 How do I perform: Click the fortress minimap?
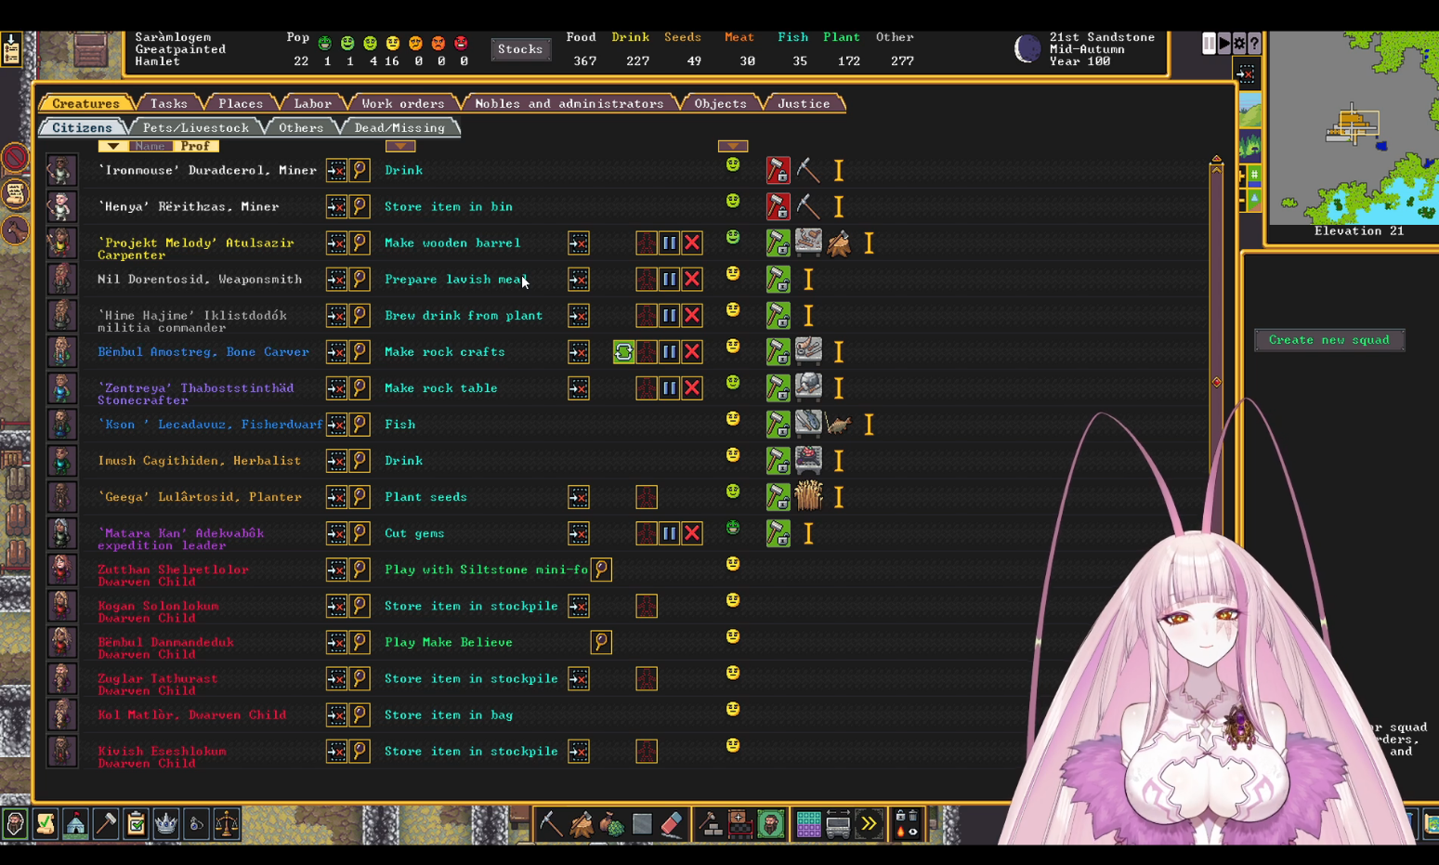tap(1353, 127)
